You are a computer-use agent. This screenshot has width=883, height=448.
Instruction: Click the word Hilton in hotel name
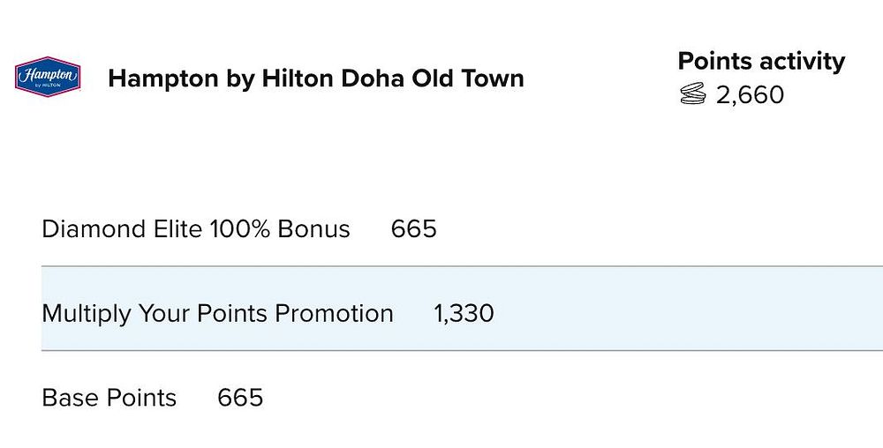click(x=298, y=78)
